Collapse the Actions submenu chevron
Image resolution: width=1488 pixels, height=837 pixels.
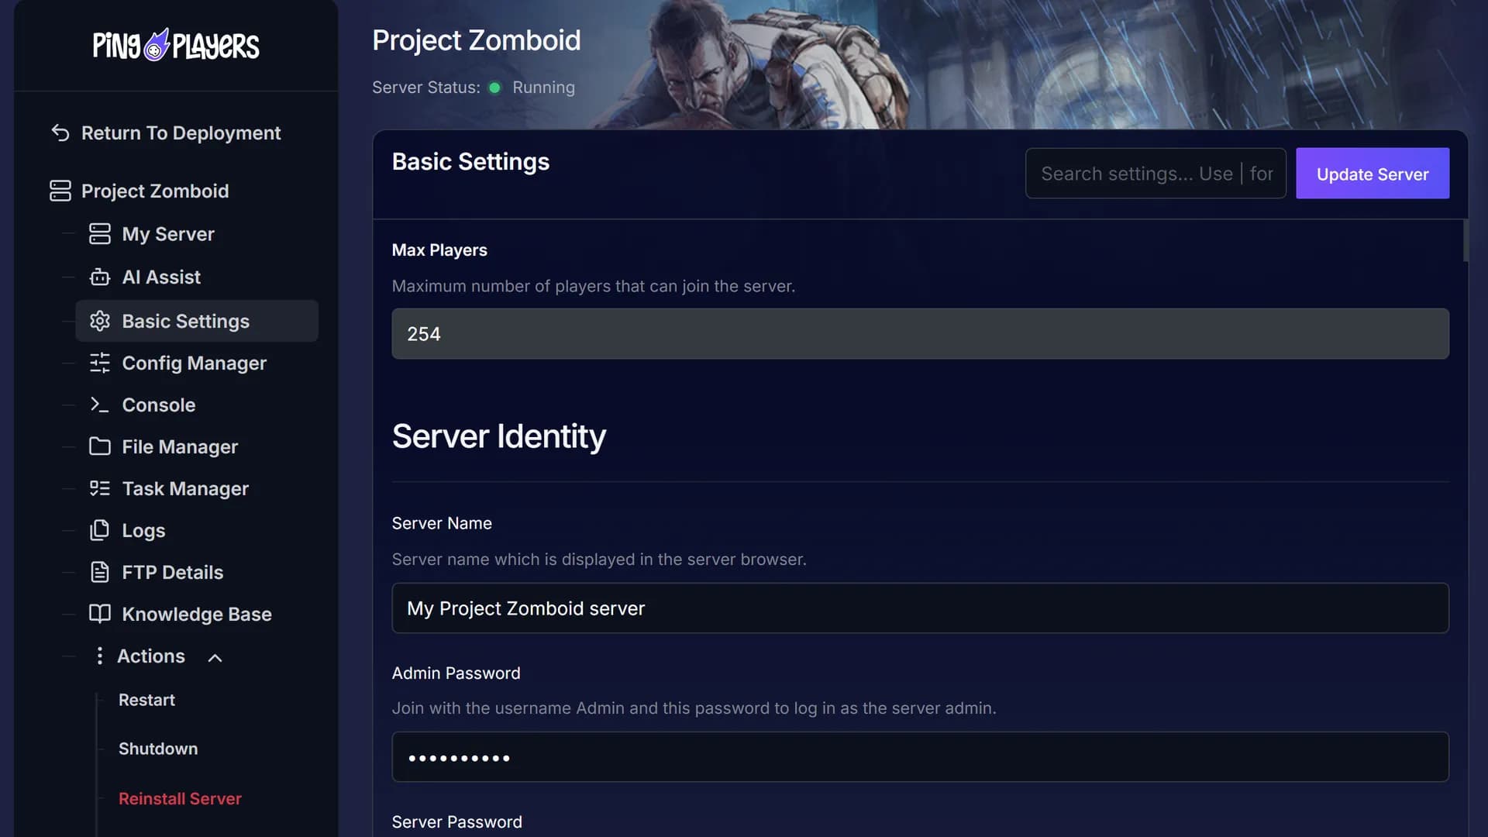coord(215,657)
